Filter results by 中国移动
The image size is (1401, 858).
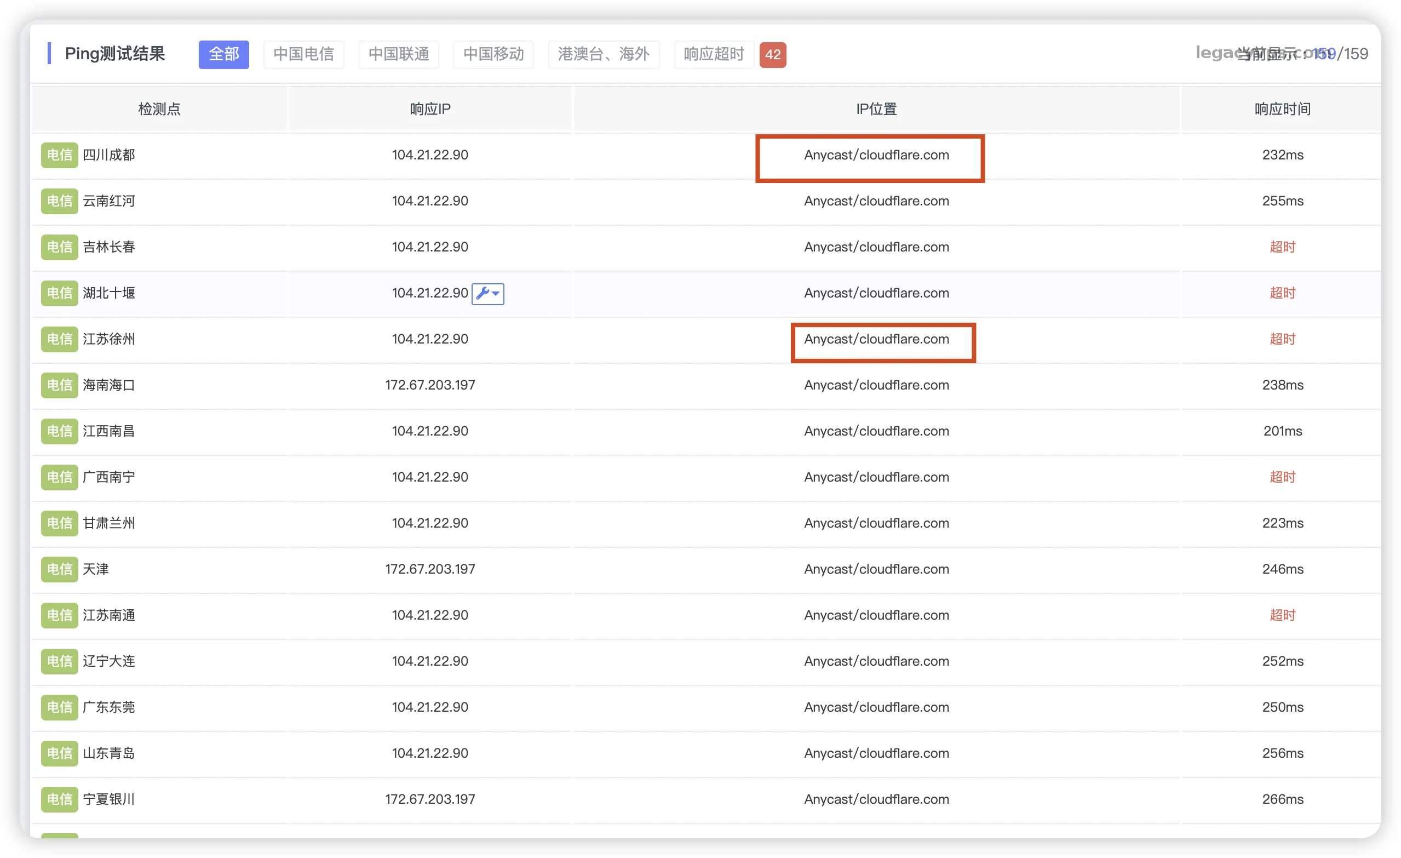pos(493,55)
